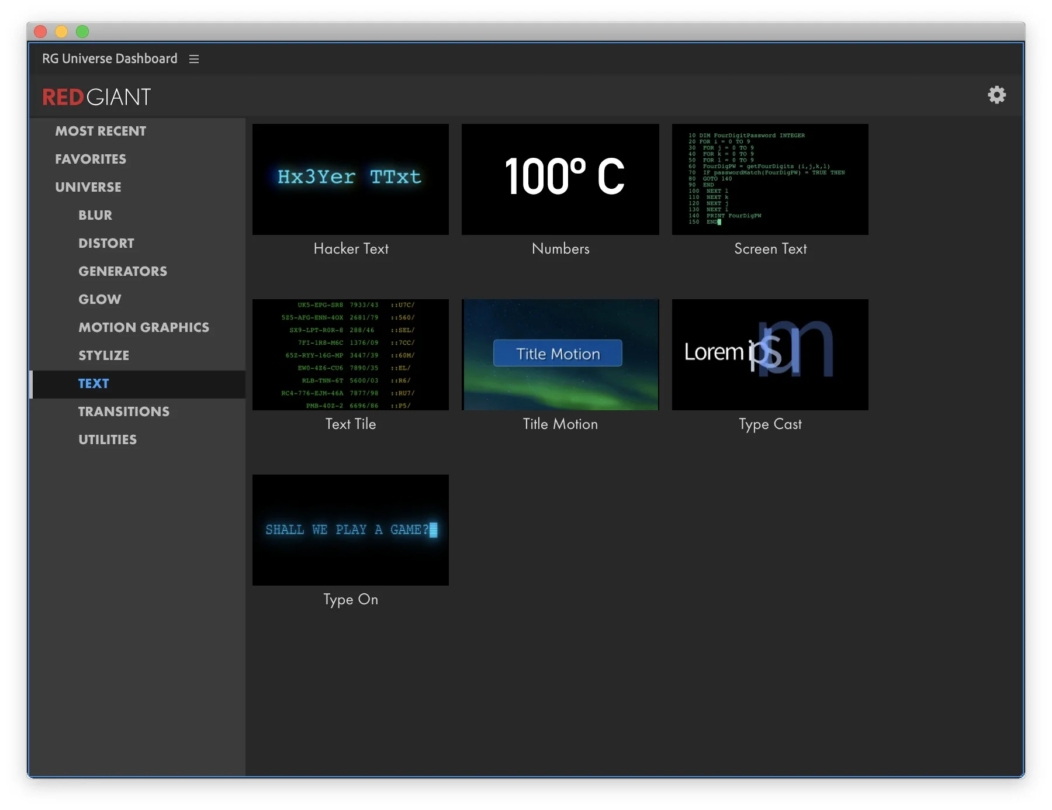The width and height of the screenshot is (1052, 810).
Task: Click the Red Giant logo
Action: coord(96,97)
